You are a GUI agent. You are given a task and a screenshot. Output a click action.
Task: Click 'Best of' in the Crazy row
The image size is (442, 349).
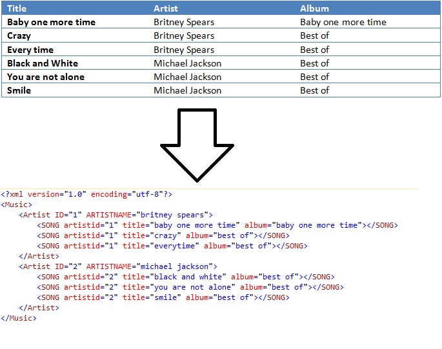tap(314, 35)
